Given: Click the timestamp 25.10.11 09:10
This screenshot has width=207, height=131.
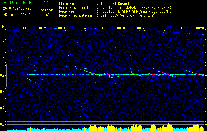Looking at the screenshot, I should point(17,15).
